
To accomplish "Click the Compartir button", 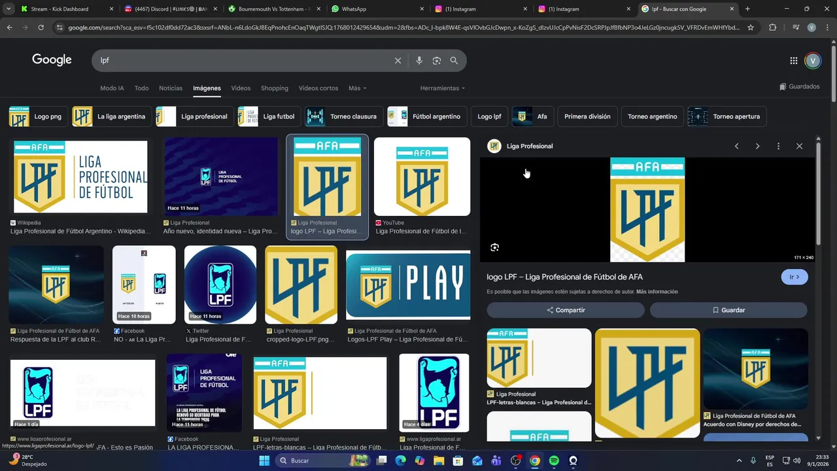I will pyautogui.click(x=566, y=310).
